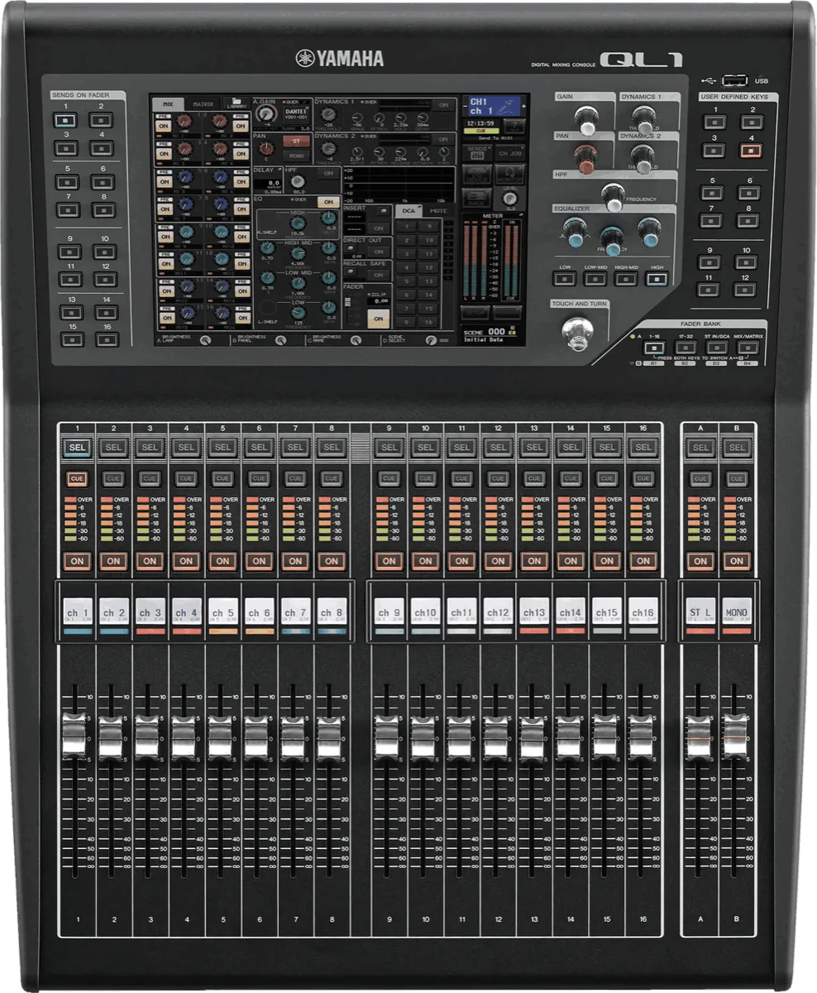Grab the channel 13 fader

533,737
